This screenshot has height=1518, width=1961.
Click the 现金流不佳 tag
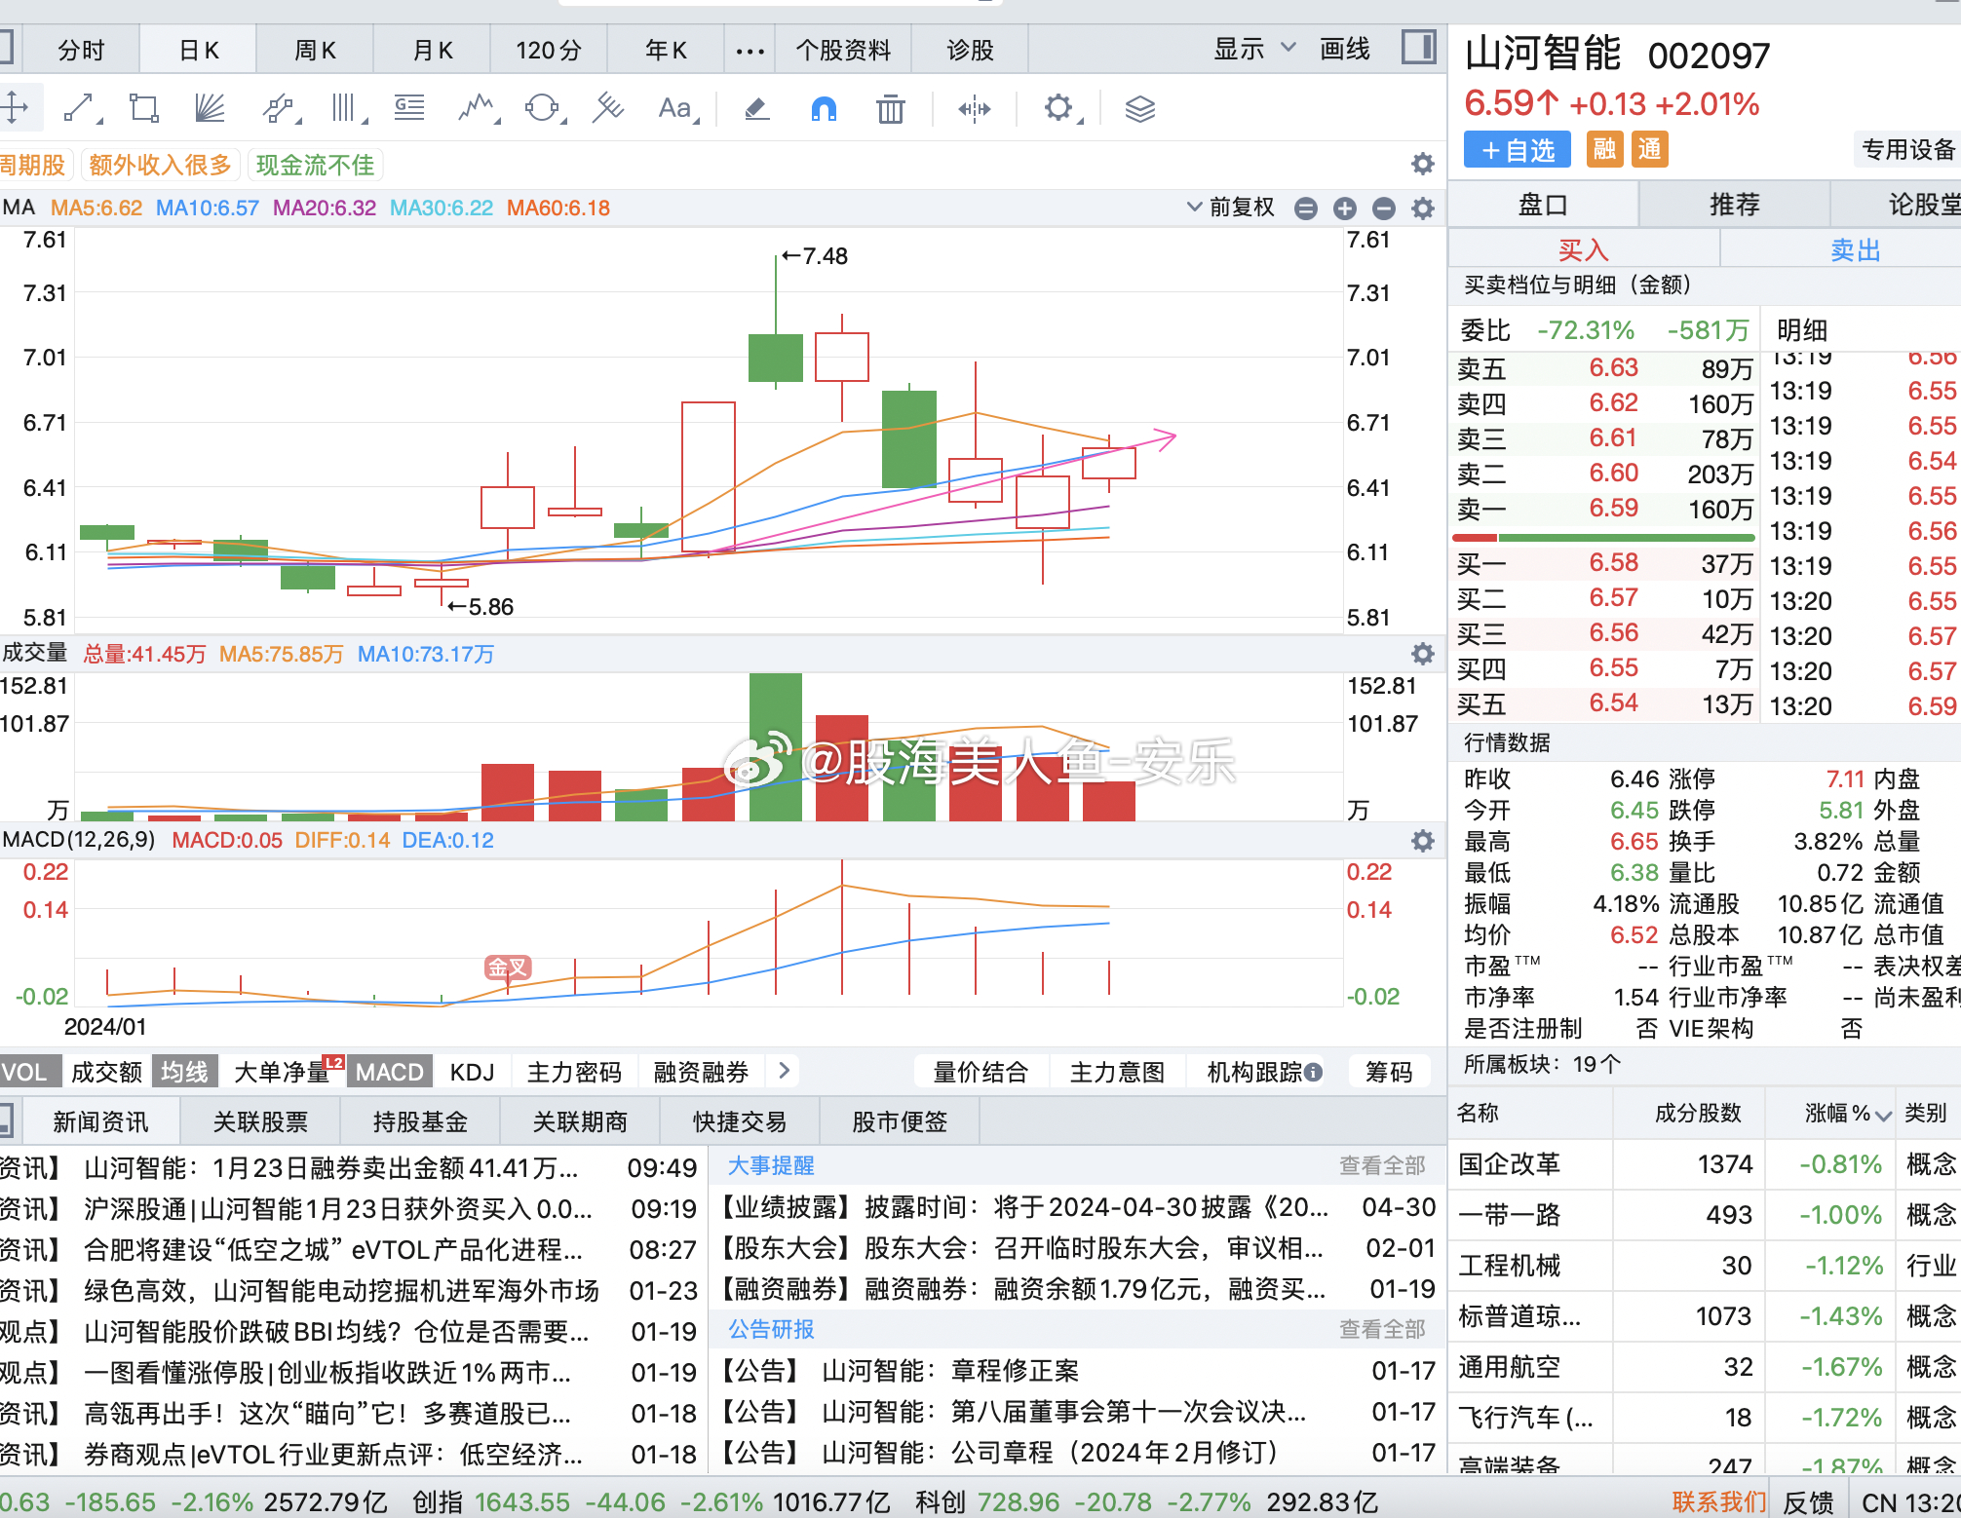315,165
